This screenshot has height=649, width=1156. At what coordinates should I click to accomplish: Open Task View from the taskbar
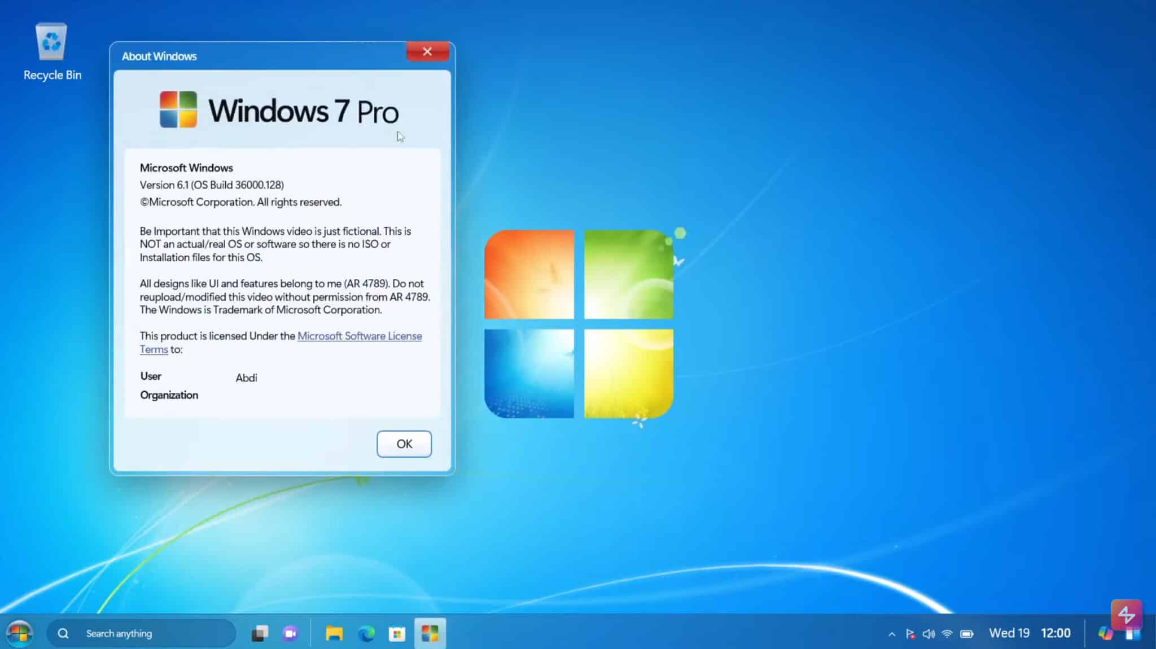(259, 633)
